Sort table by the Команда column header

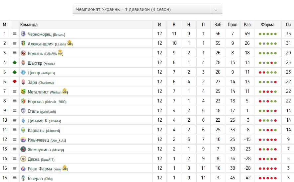click(x=29, y=25)
